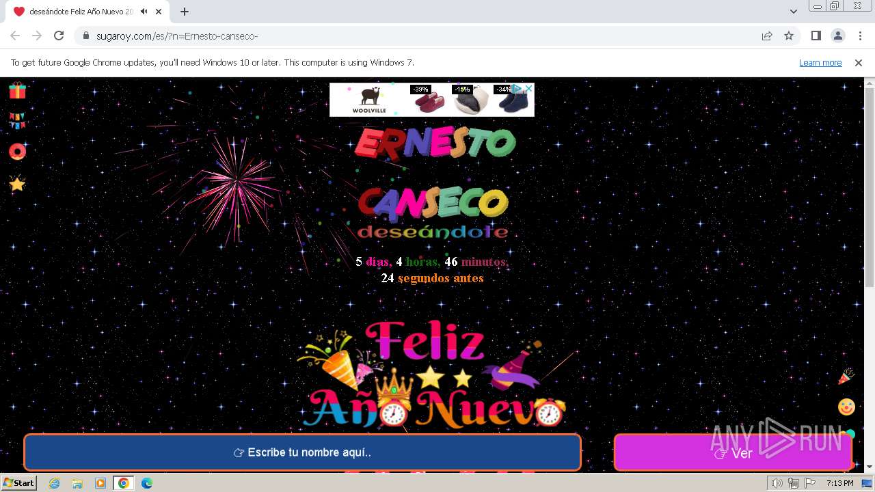
Task: Expand the tab search dropdown arrow
Action: (794, 12)
